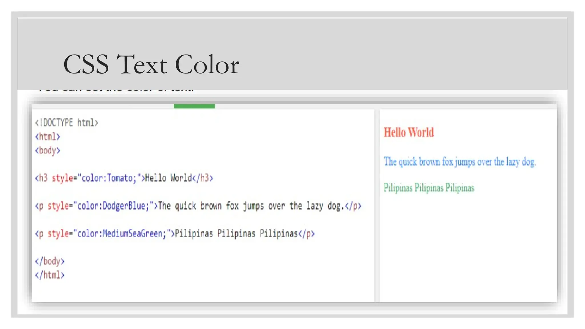Click the green 'Pilipinas Pilipinas Pilipinas' output text

[x=429, y=188]
